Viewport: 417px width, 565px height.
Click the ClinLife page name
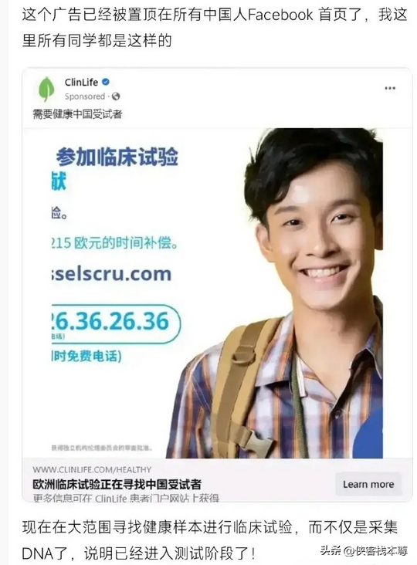(81, 82)
